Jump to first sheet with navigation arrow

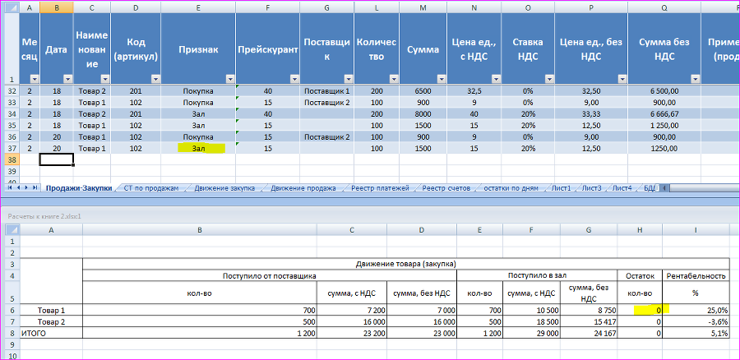[11, 187]
